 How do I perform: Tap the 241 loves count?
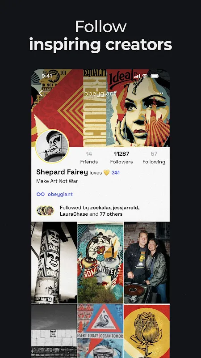coord(116,173)
